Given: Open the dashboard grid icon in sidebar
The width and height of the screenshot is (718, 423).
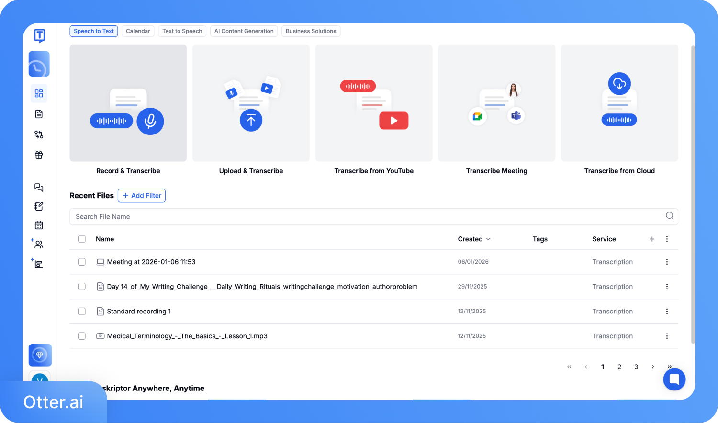Looking at the screenshot, I should pos(39,93).
